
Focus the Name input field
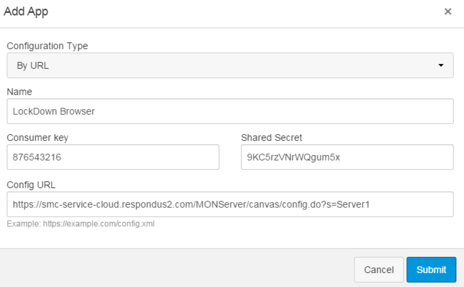click(x=230, y=111)
